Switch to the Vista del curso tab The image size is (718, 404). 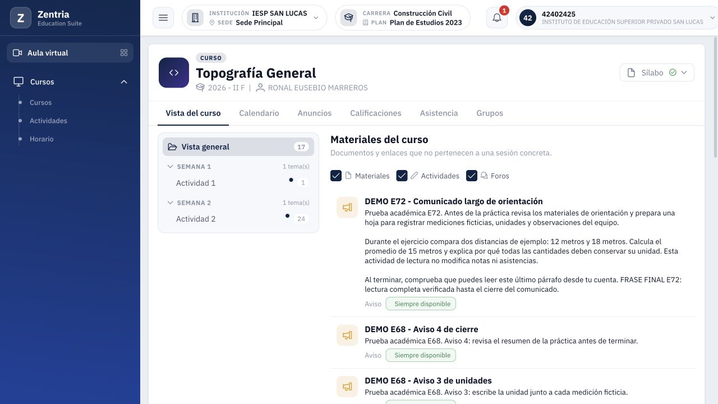[193, 113]
